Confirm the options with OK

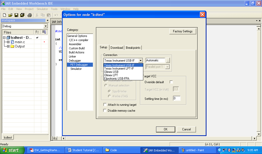[x=166, y=129]
